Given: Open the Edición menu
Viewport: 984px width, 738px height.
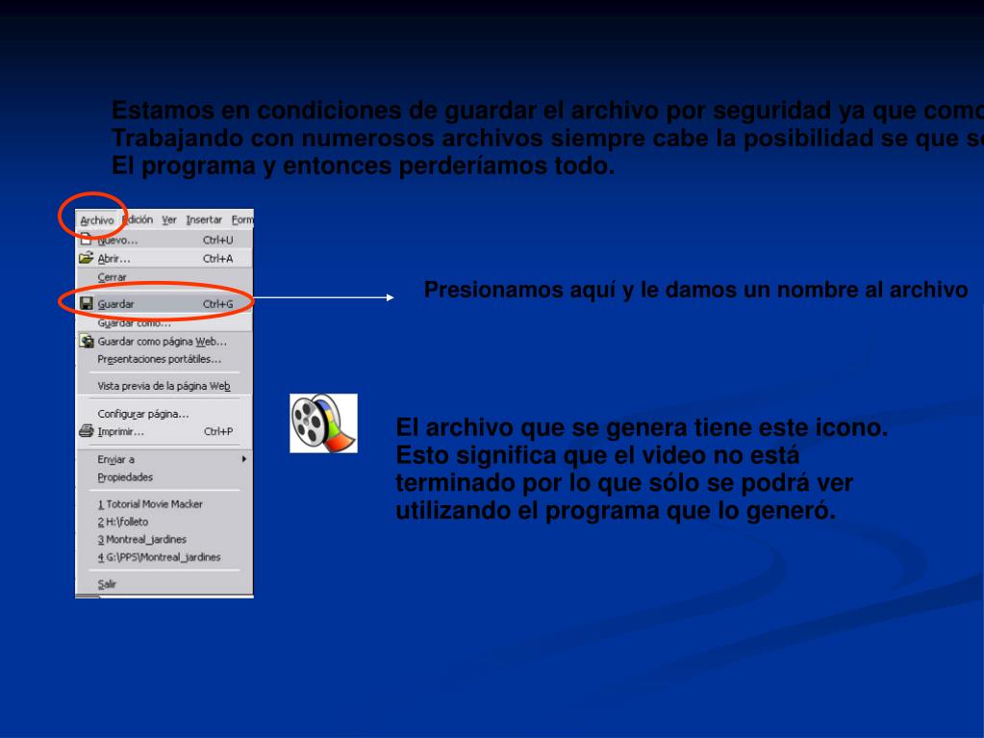Looking at the screenshot, I should 138,219.
